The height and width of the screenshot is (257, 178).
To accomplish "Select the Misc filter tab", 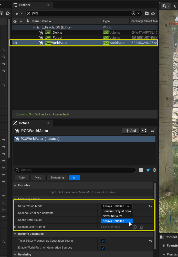I will click(x=38, y=177).
